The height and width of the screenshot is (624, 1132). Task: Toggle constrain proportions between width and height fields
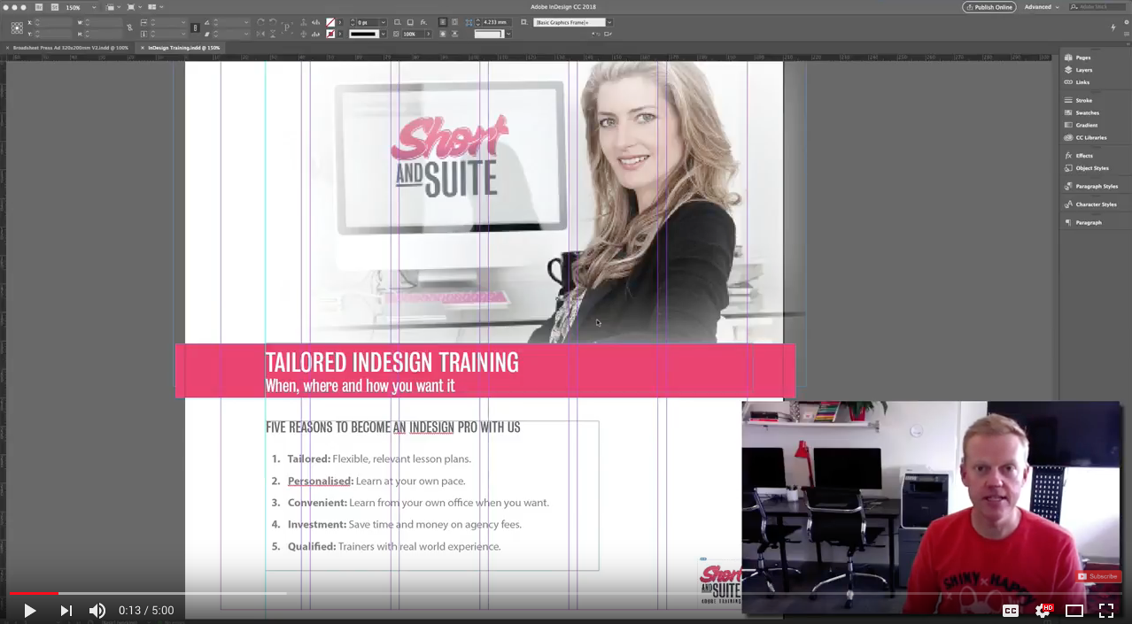(x=130, y=27)
